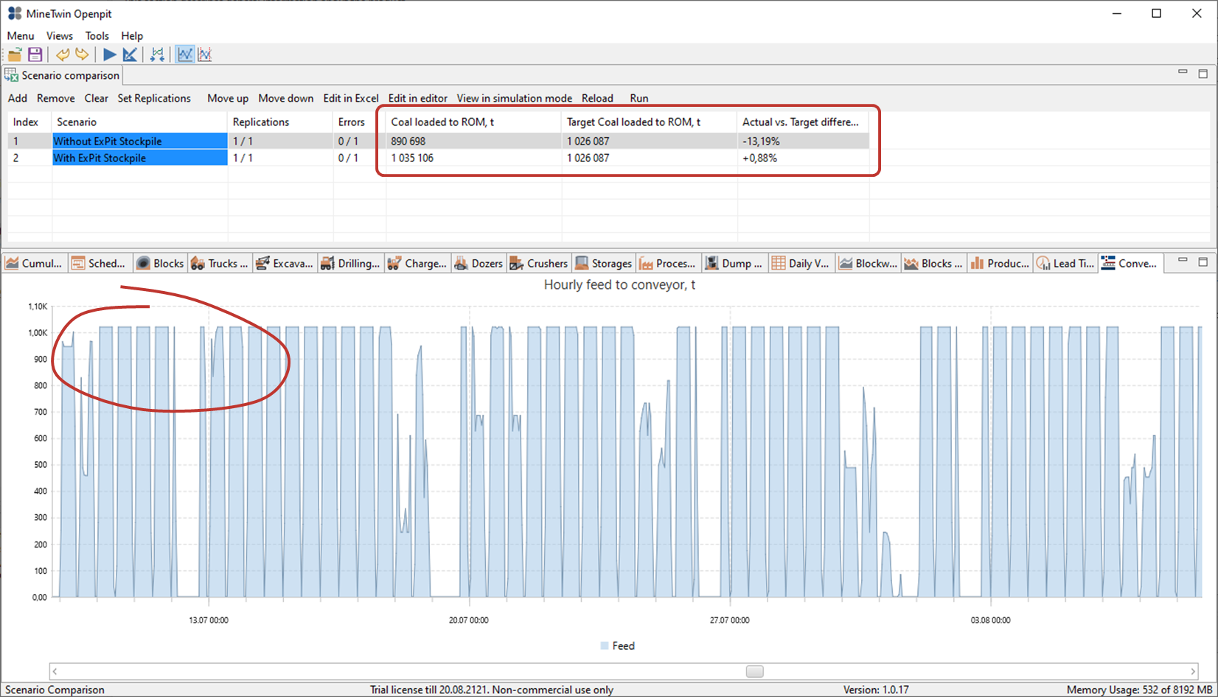Image resolution: width=1218 pixels, height=697 pixels.
Task: Select the With ExPit Stockpile scenario row
Action: tap(140, 158)
